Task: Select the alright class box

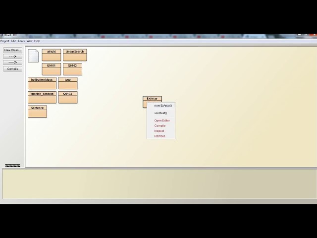Action: pos(52,55)
